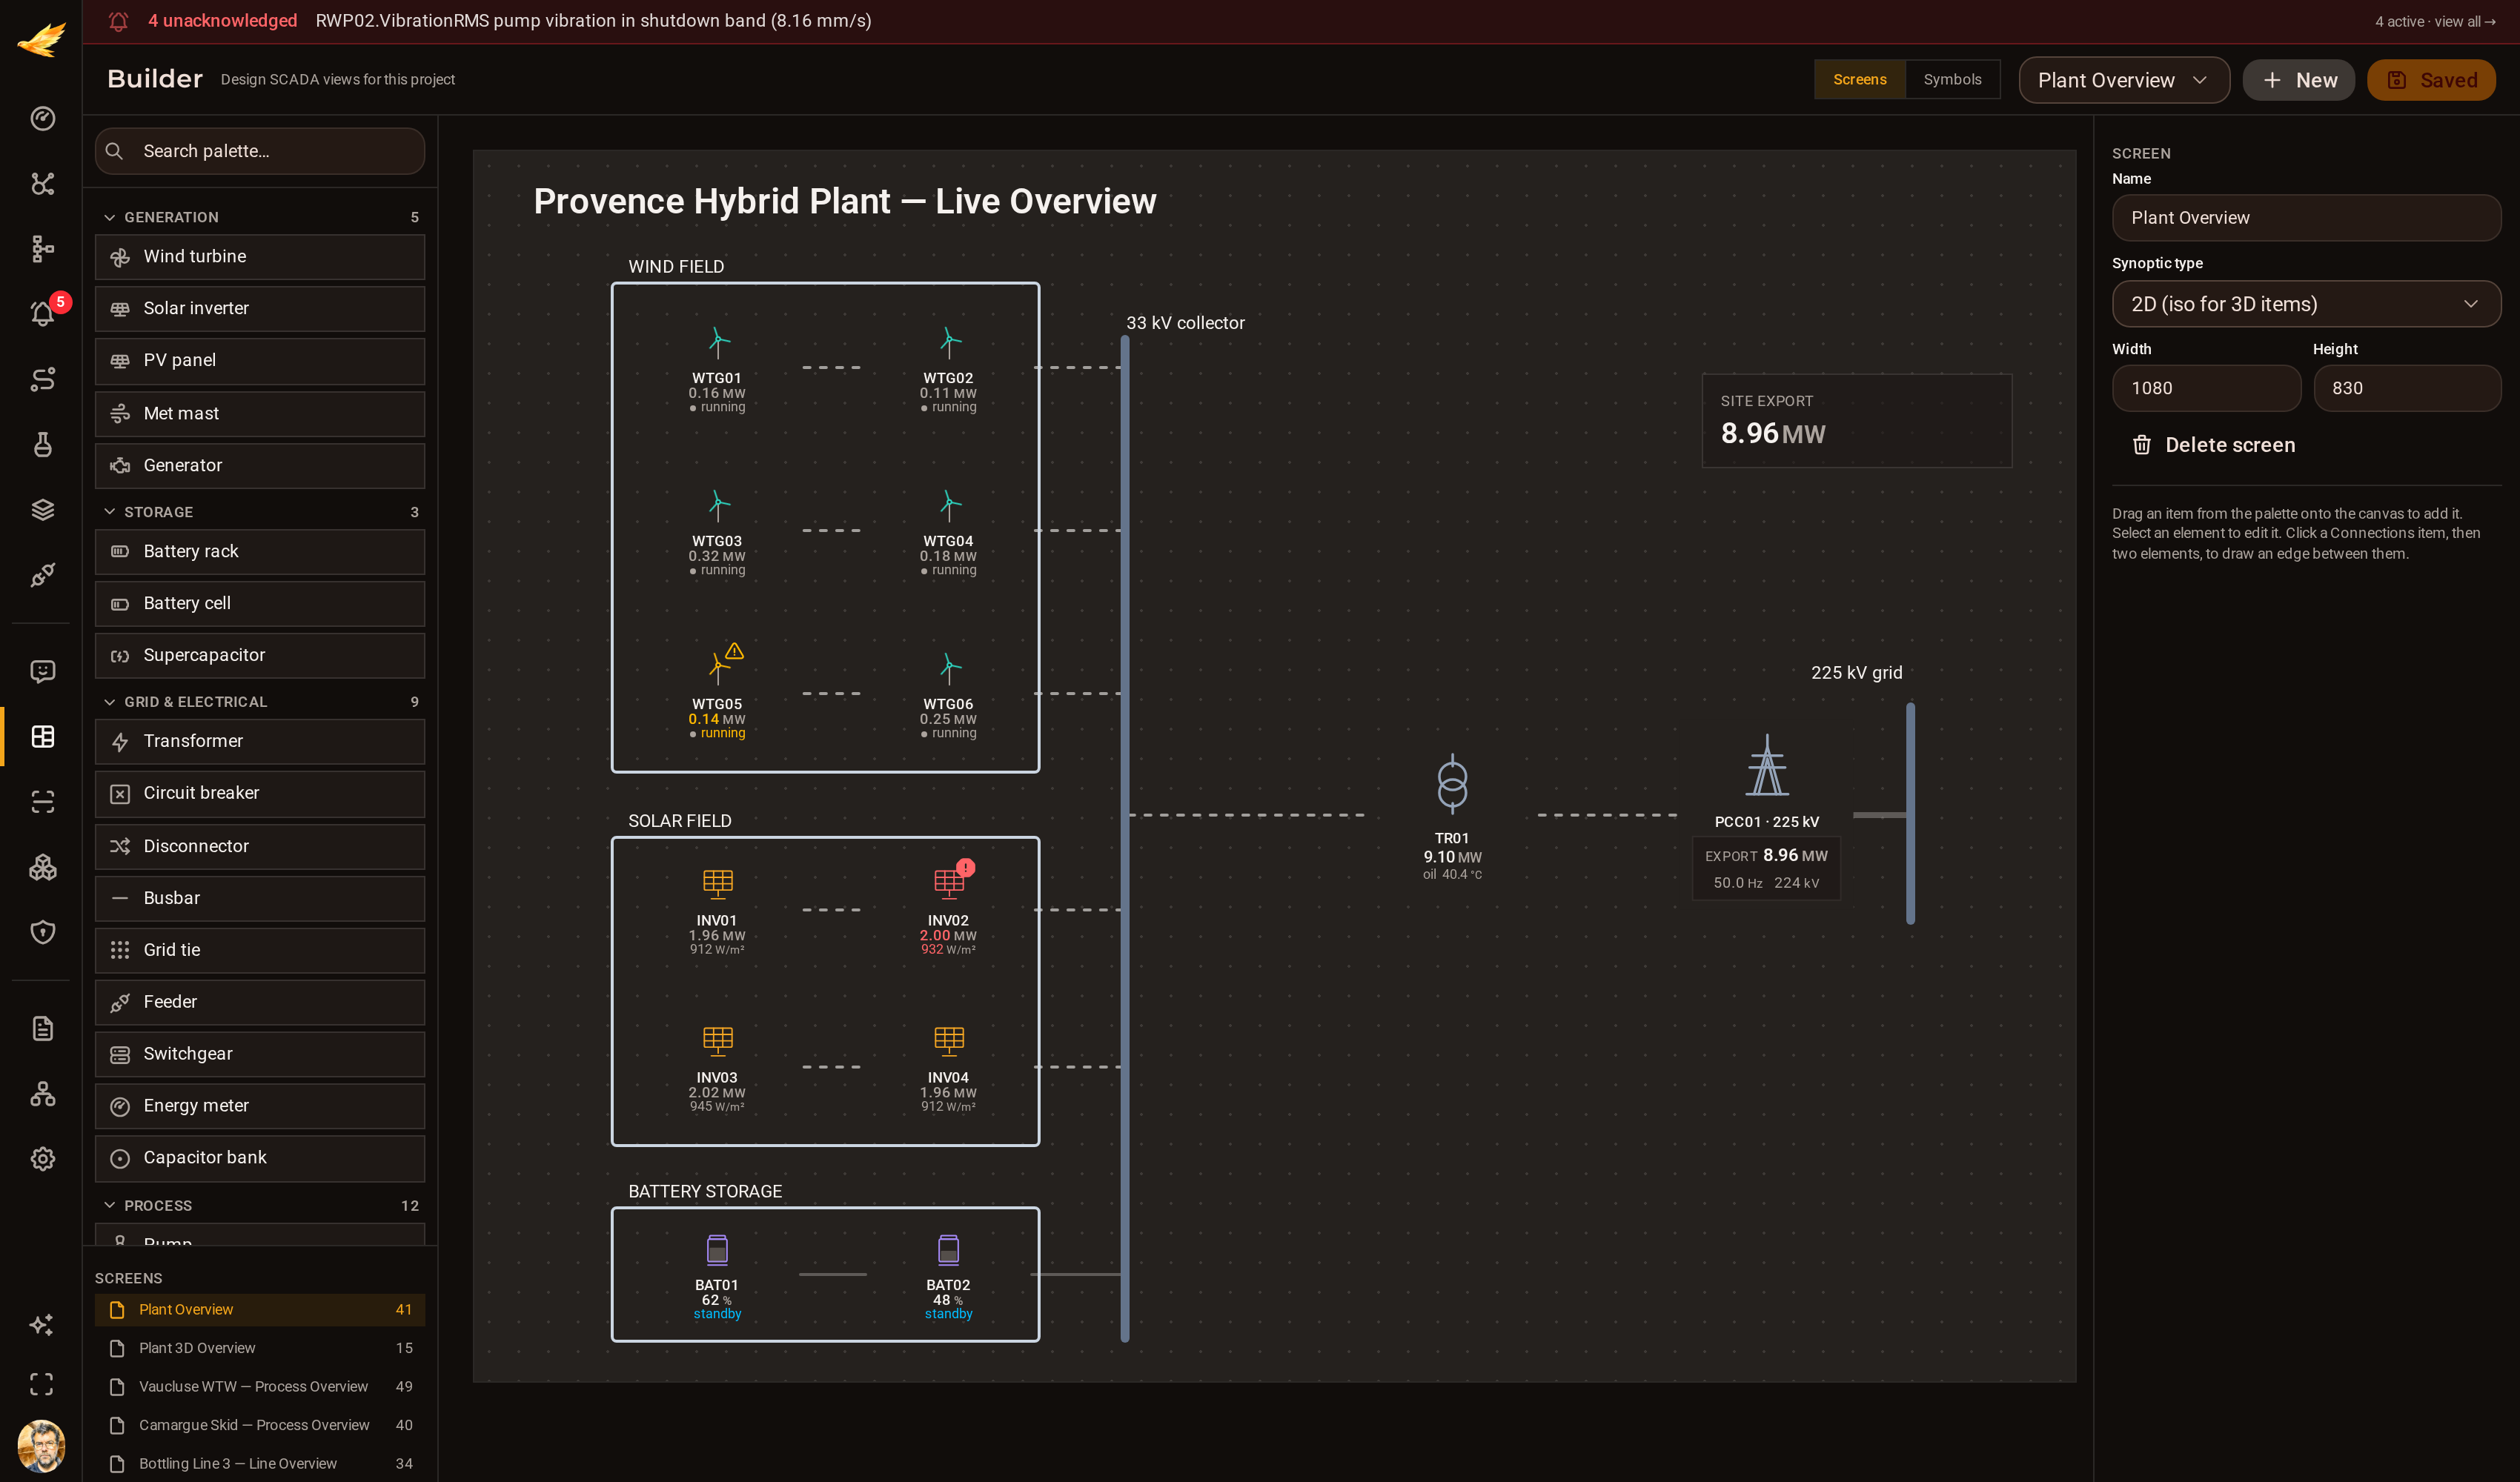Open the network nodes icon in sidebar
This screenshot has height=1482, width=2520.
43,183
